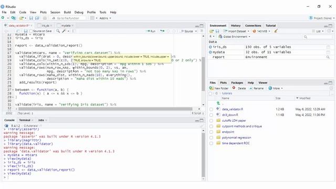Click the code tools magic wand icon
The width and height of the screenshot is (336, 189).
[x=64, y=31]
